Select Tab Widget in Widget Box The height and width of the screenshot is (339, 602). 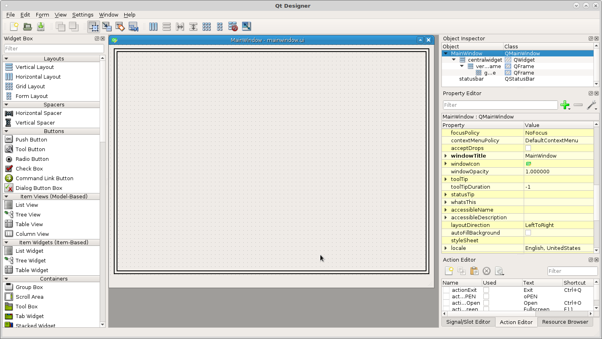coord(30,316)
